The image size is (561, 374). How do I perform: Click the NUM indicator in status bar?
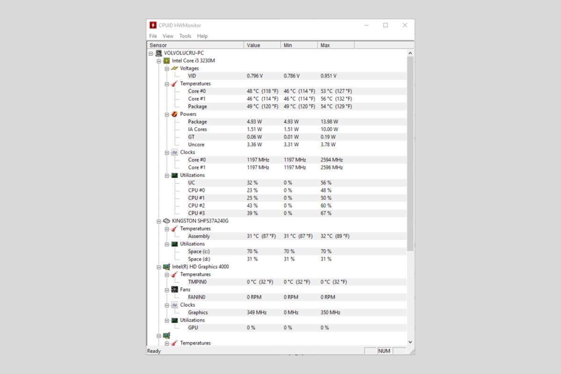(384, 351)
